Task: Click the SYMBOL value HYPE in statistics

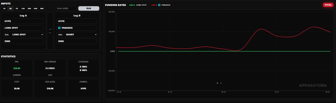Action: [x=83, y=89]
